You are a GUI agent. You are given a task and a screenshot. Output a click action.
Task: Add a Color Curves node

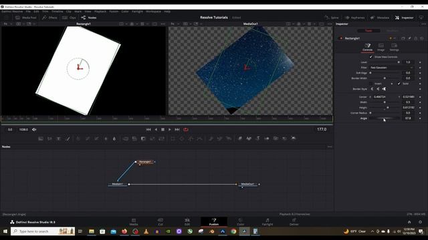pos(88,139)
